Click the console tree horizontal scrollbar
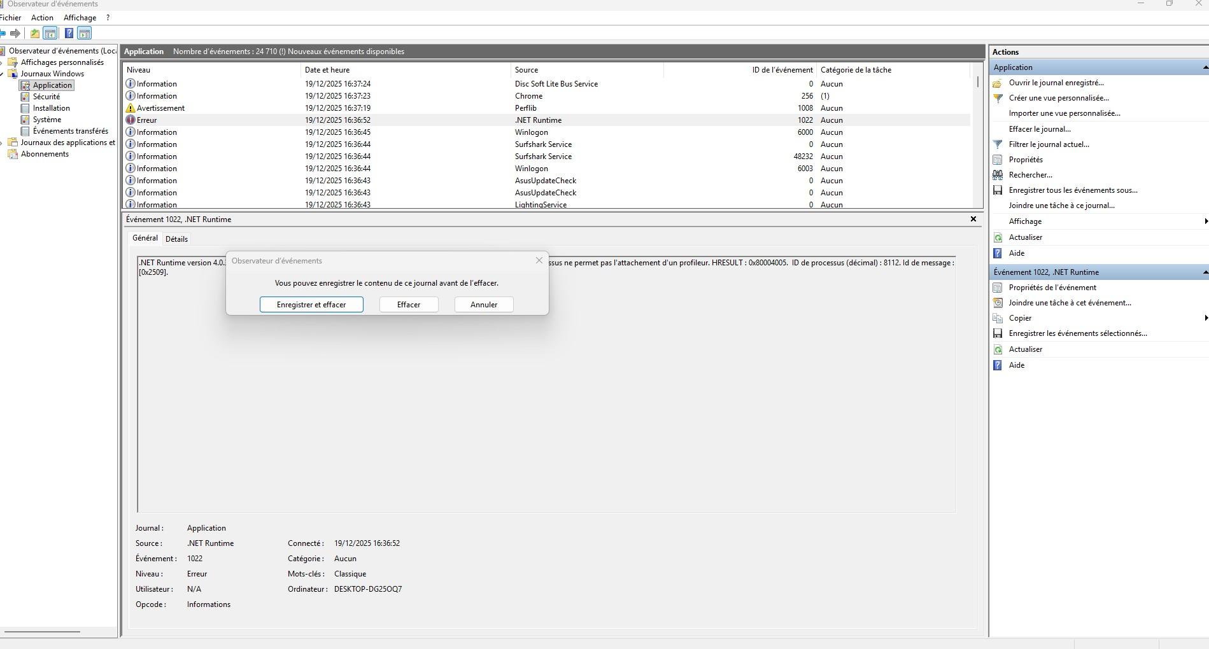1209x649 pixels. 42,632
